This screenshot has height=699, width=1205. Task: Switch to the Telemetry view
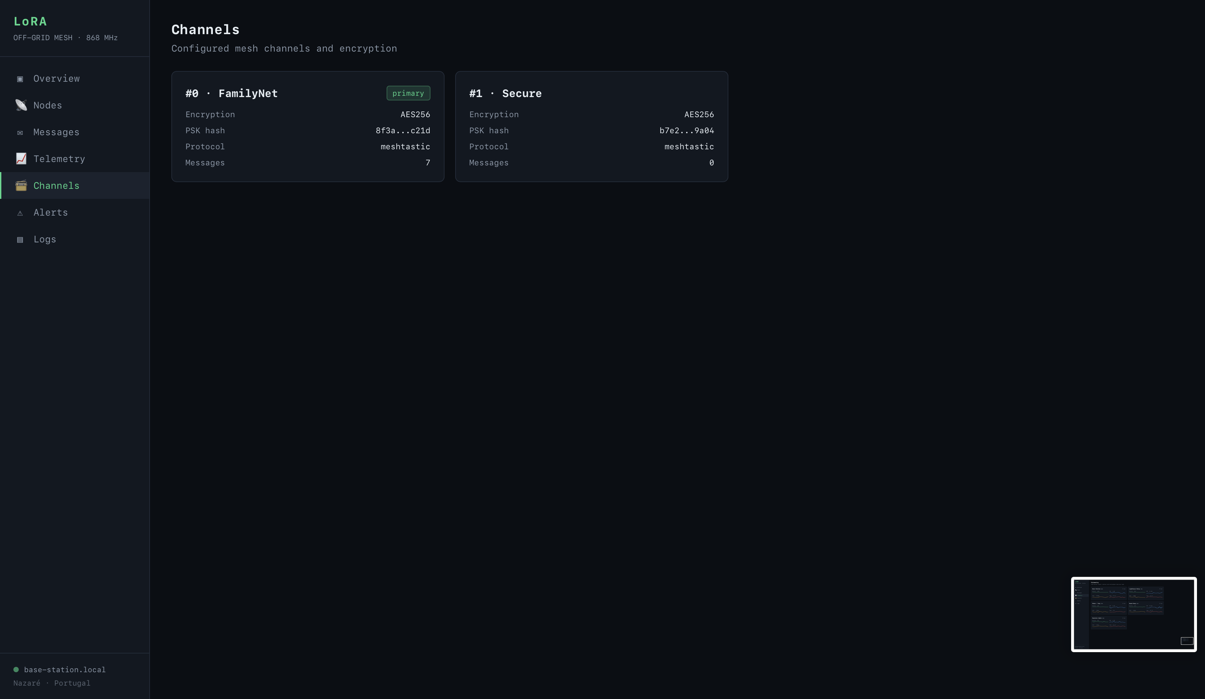(75, 159)
